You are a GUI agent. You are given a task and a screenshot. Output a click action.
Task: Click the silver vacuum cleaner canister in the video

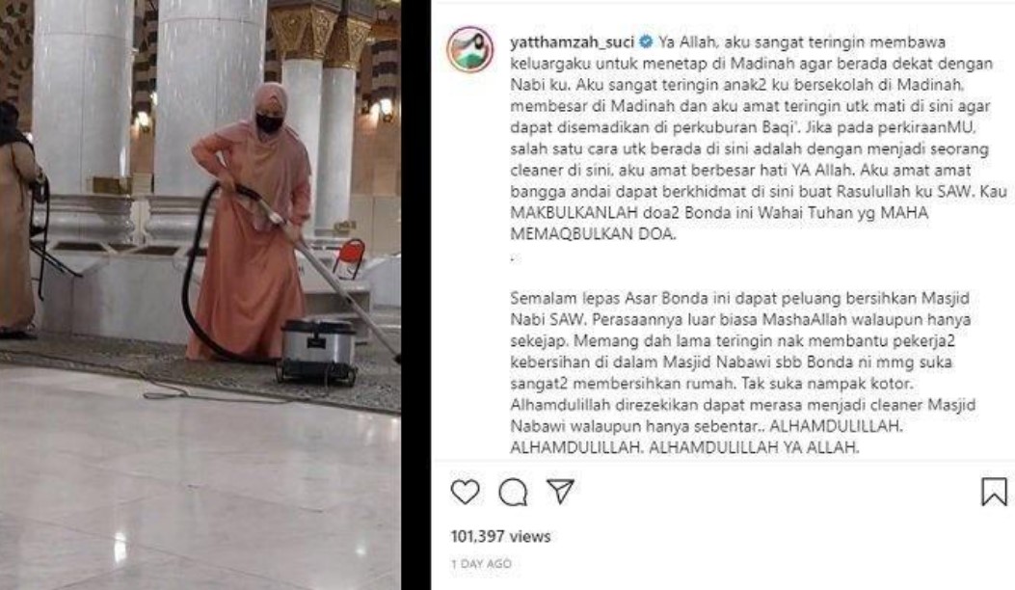pos(318,350)
